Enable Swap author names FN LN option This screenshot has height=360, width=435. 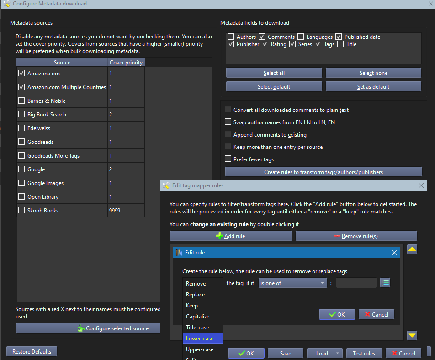click(228, 122)
